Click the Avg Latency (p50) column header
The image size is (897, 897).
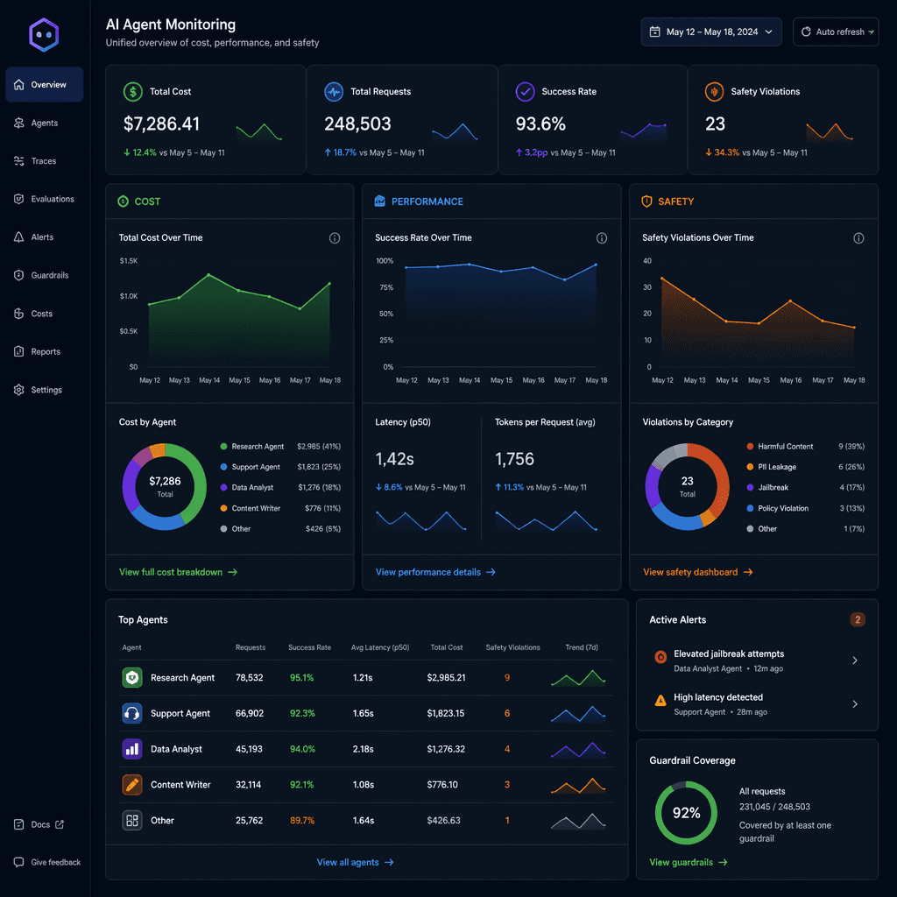[x=380, y=647]
